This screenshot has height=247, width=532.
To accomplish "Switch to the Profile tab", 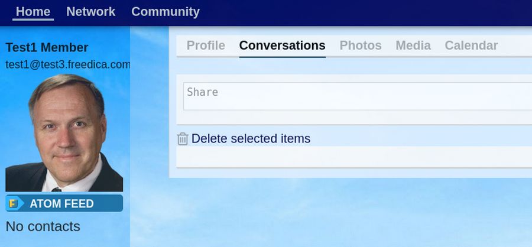I will click(x=206, y=45).
